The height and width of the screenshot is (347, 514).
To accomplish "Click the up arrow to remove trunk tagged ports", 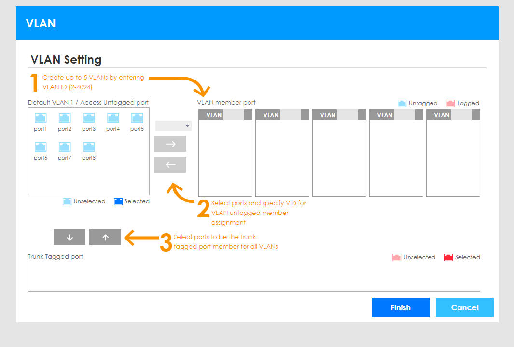I will [105, 237].
